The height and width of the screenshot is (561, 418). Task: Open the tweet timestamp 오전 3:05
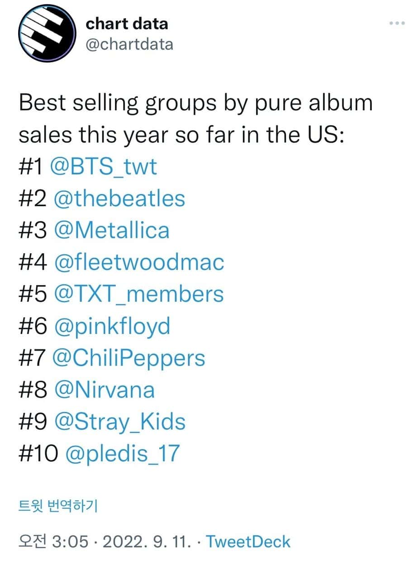53,542
